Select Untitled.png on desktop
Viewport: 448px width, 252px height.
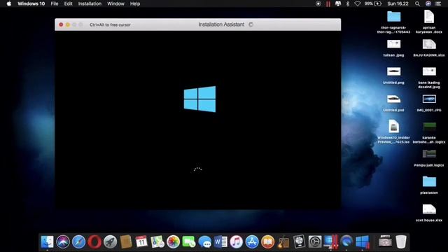393,71
